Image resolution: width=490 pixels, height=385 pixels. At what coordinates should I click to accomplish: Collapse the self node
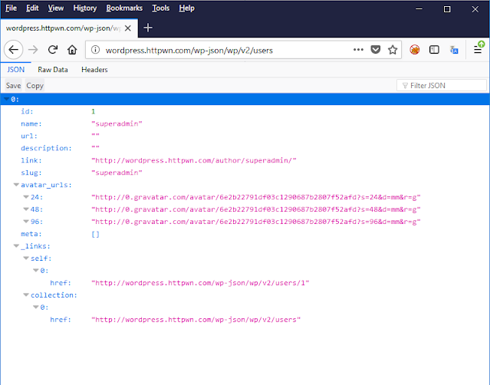click(26, 258)
